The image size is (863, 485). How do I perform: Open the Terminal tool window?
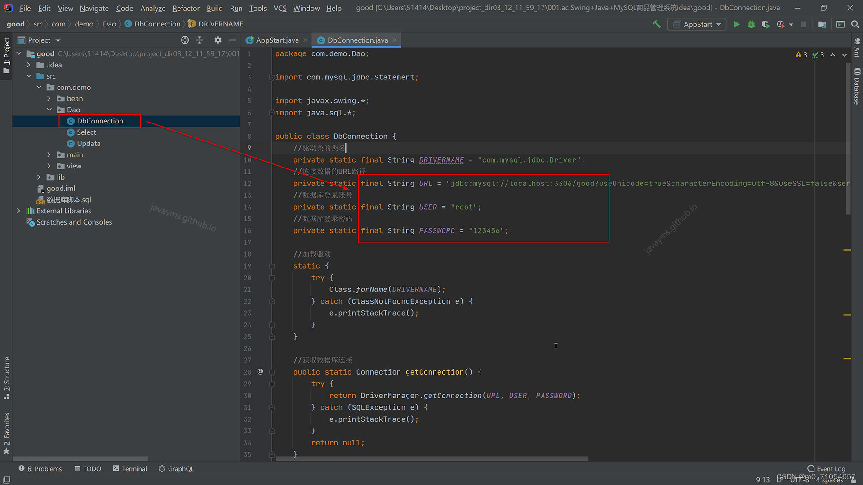[x=129, y=468]
